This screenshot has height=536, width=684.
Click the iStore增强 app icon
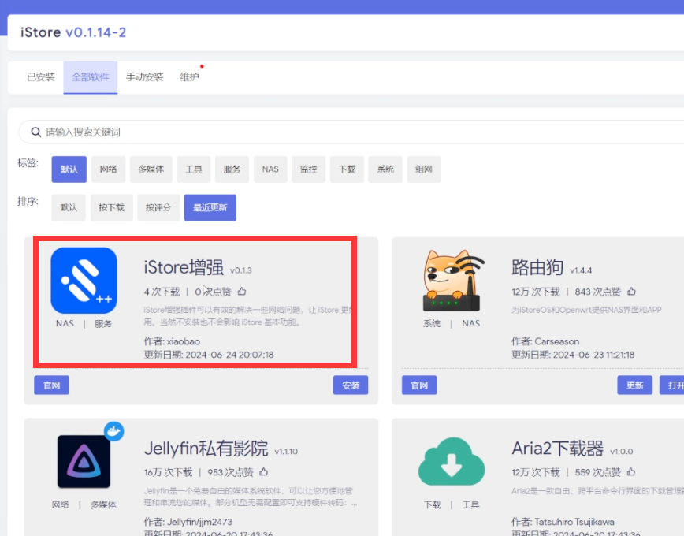84,281
